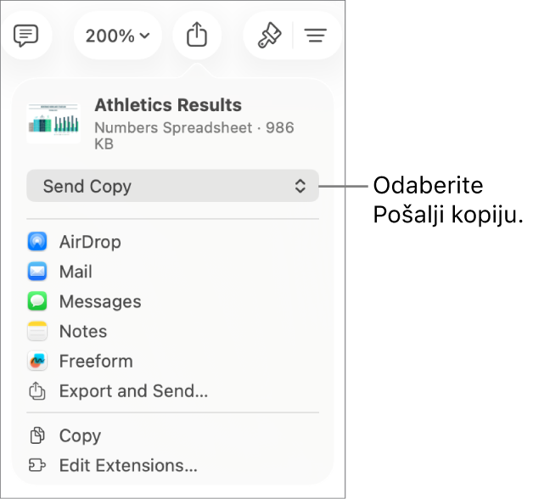533x499 pixels.
Task: Select the AirDrop label text
Action: click(90, 242)
